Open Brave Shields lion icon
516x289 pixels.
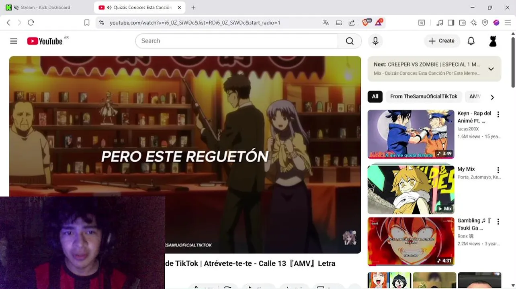pyautogui.click(x=366, y=22)
